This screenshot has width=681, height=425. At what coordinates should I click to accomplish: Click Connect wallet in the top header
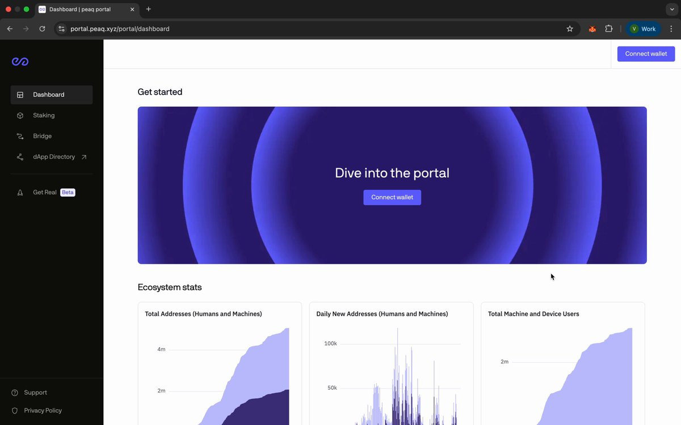pos(646,54)
